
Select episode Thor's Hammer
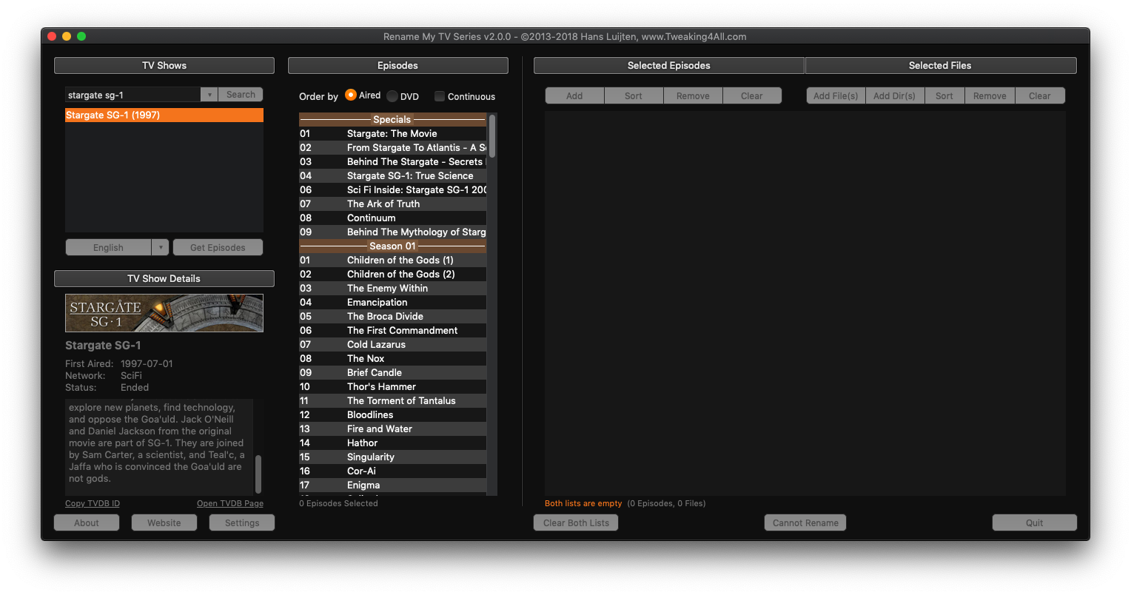392,386
